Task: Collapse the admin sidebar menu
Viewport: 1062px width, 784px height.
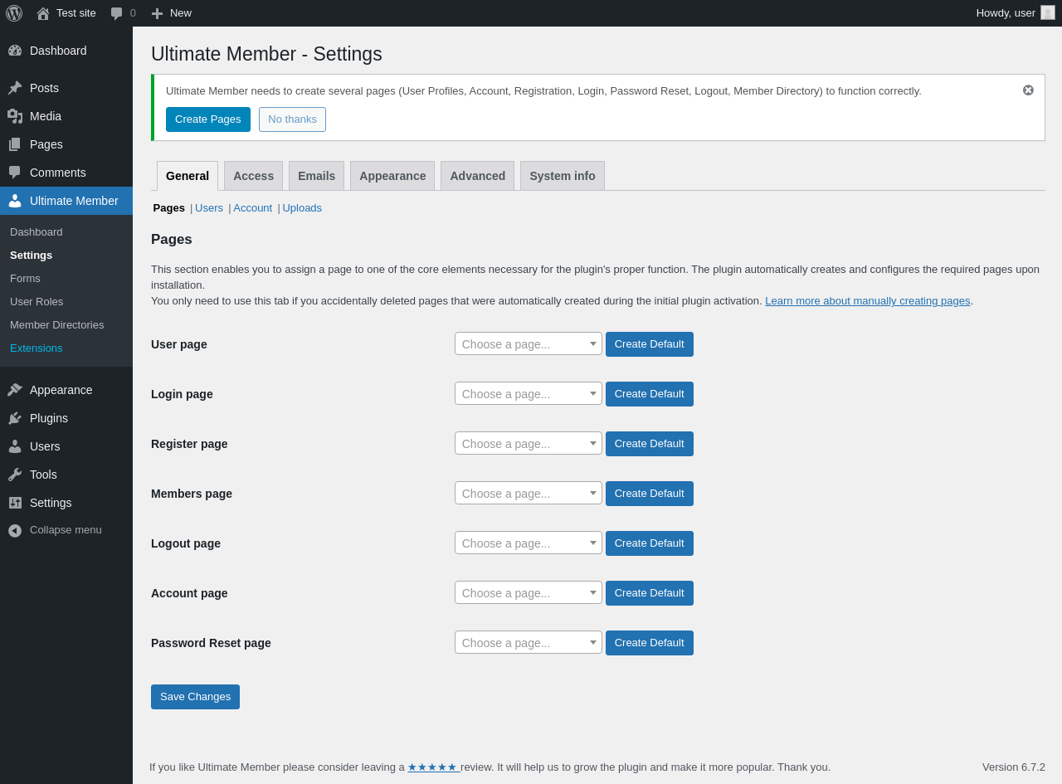Action: [x=15, y=530]
